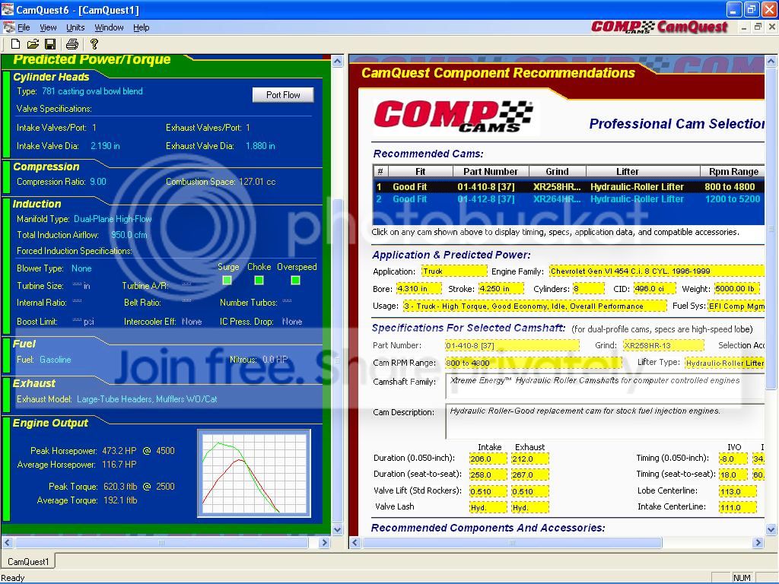Restore the inner CamQuest1 document window
The height and width of the screenshot is (584, 779).
(758, 27)
